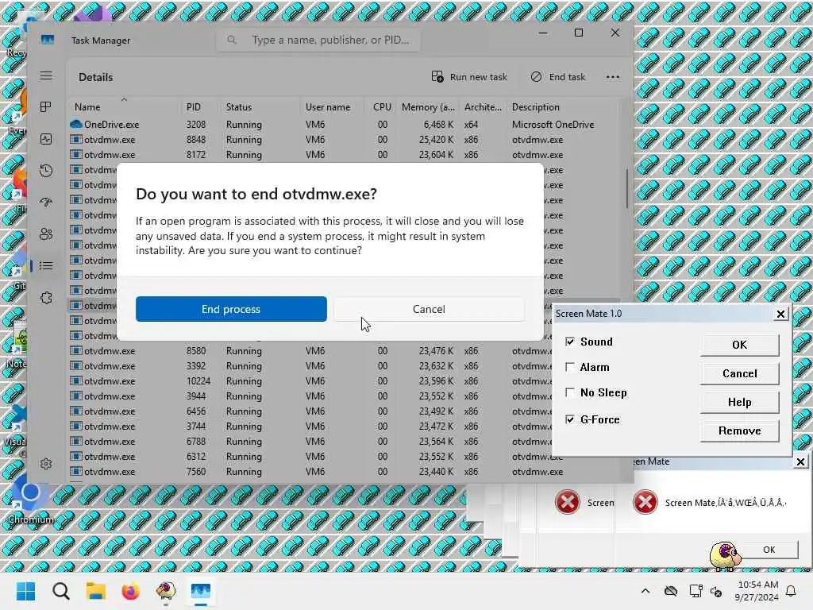Show hidden system tray icons

[645, 591]
